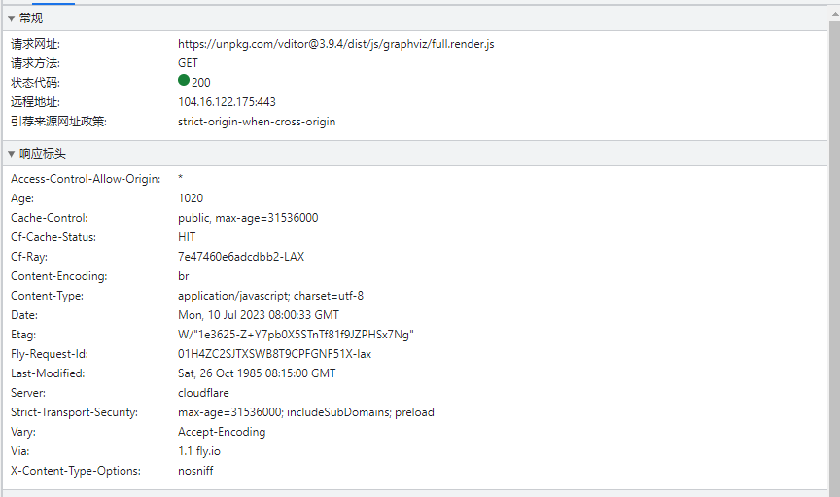Click the Server value cloudflare
This screenshot has height=497, width=840.
pyautogui.click(x=203, y=393)
